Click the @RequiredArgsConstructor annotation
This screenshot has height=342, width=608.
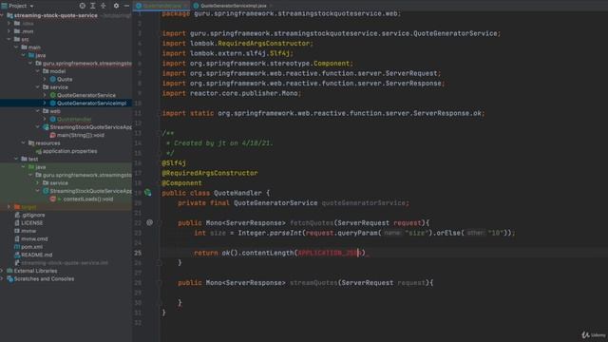[210, 173]
